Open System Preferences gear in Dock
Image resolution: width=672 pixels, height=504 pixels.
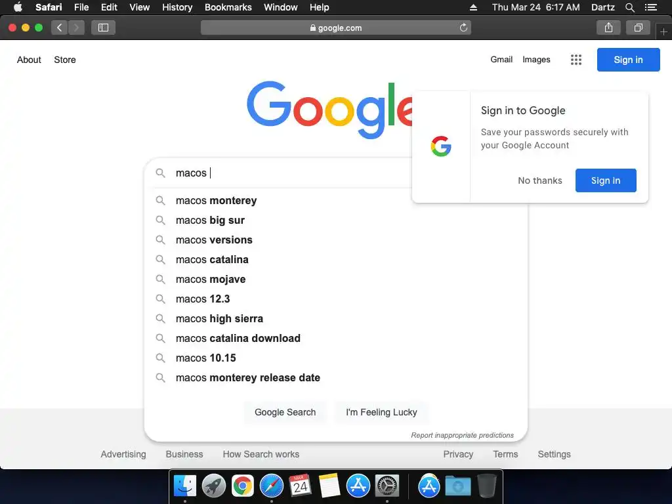(387, 486)
